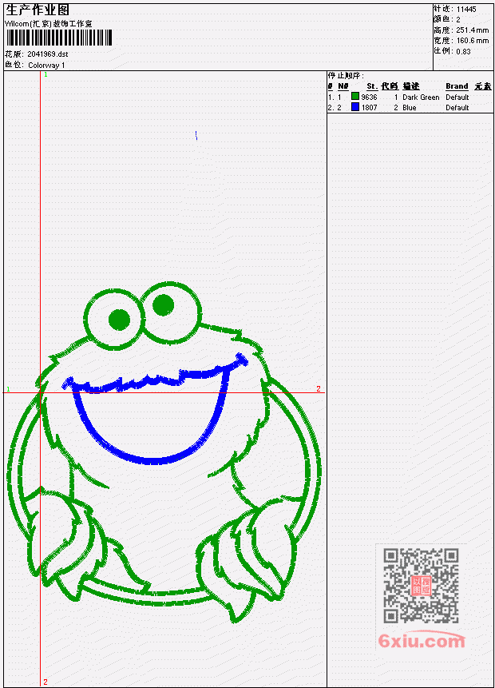Screen dimensions: 495x688
Task: Click the Colorway 1 label
Action: (46, 66)
